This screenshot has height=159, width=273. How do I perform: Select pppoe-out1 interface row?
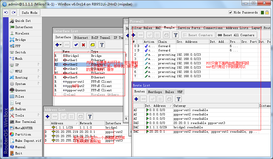pos(89,82)
